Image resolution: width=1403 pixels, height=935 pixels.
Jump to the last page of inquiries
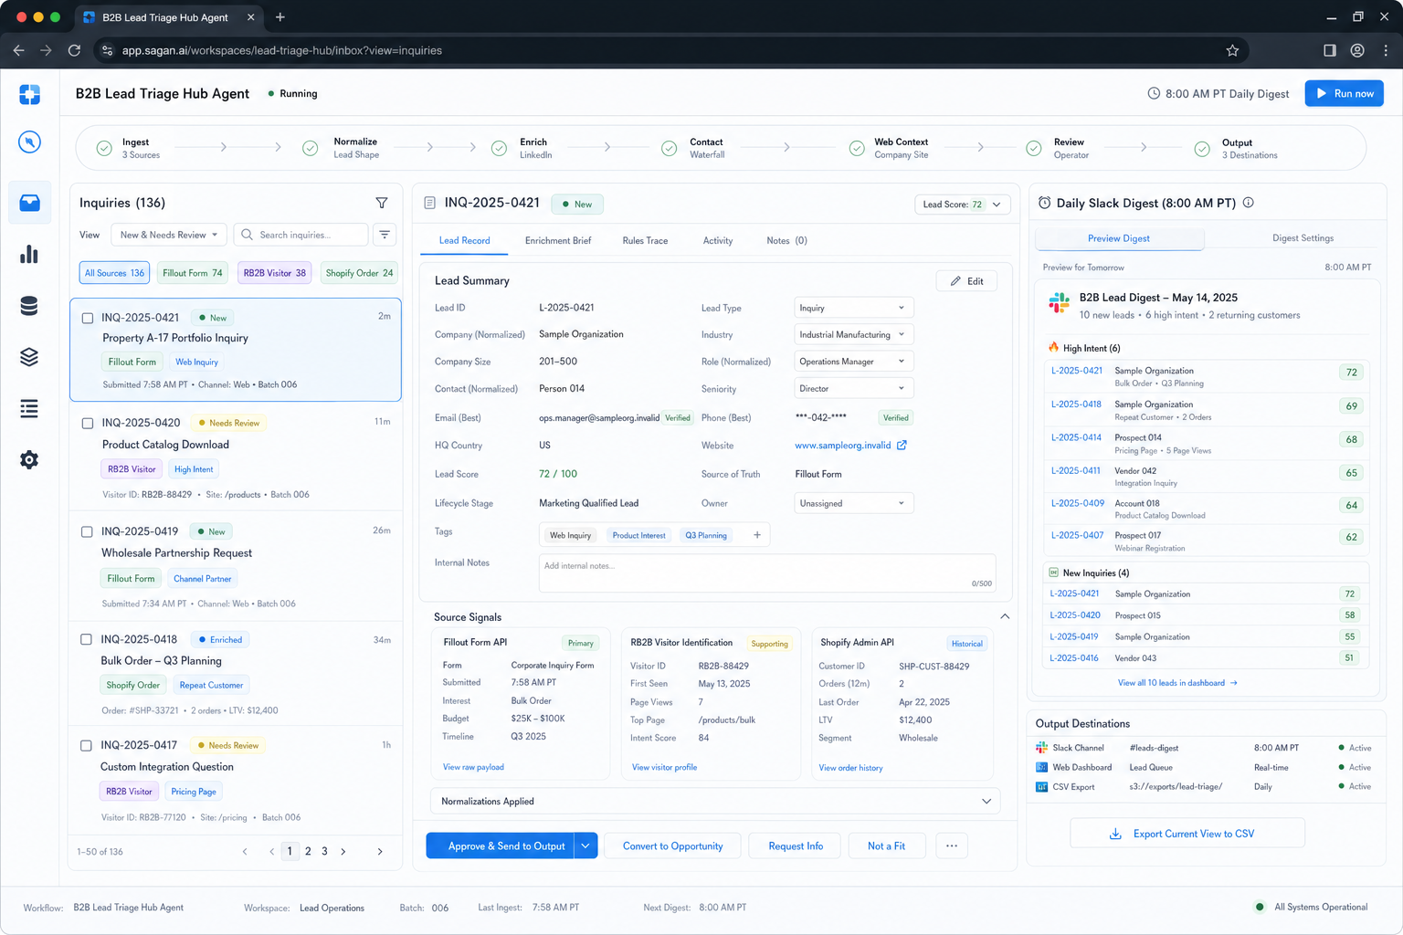click(x=380, y=851)
